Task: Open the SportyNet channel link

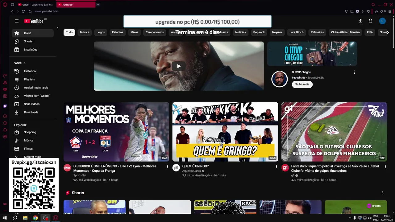Action: (80, 175)
